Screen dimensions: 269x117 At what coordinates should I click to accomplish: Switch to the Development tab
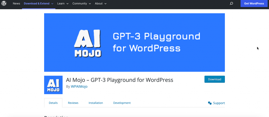122,103
